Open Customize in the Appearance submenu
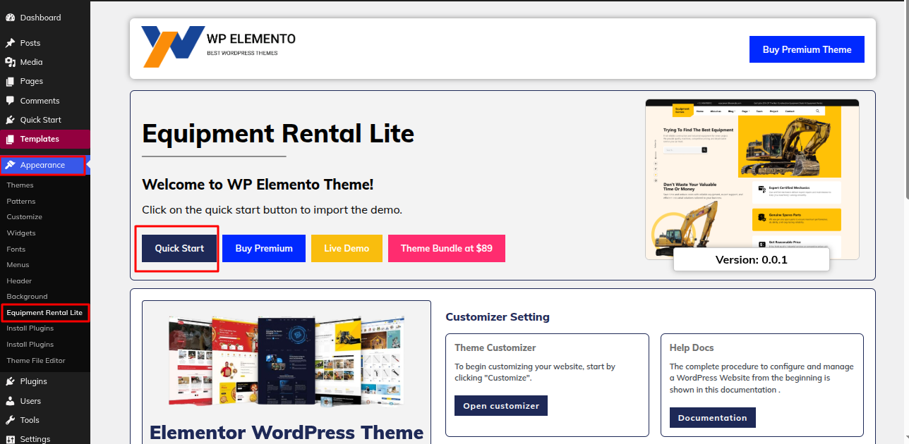The image size is (909, 444). coord(24,217)
